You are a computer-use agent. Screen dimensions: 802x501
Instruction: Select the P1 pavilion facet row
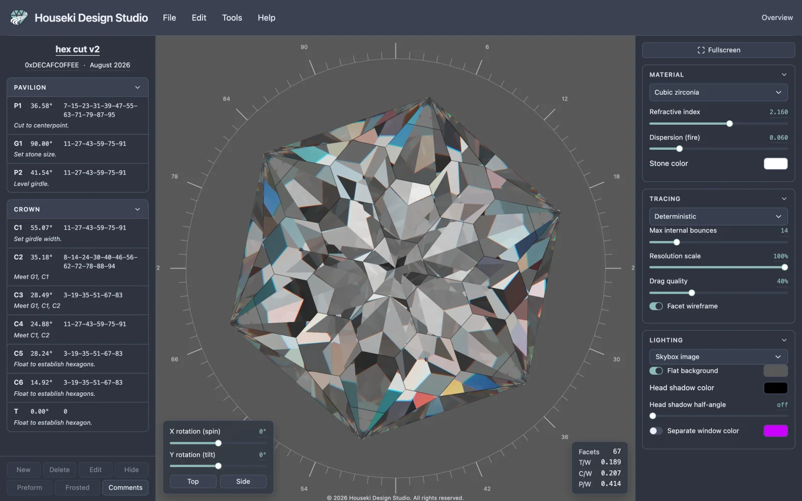pos(78,115)
